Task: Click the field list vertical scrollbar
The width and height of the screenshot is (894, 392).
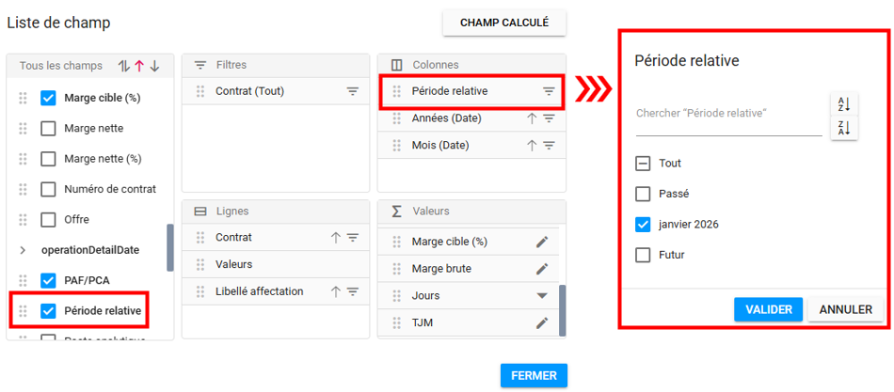Action: pyautogui.click(x=170, y=247)
